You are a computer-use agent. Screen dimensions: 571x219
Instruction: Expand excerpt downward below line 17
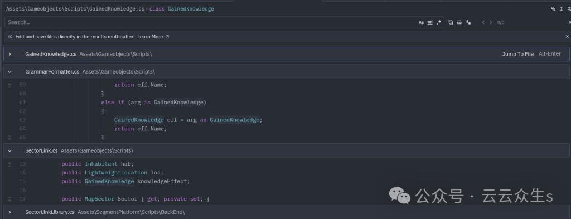[x=10, y=199]
